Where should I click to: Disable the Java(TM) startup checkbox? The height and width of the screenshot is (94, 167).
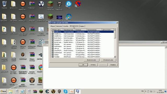tap(53, 50)
